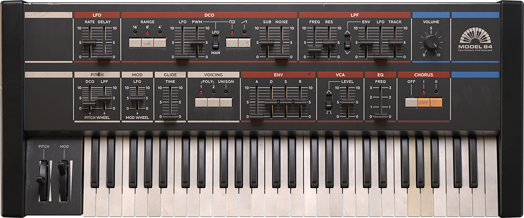Click the LPF Freq slider handle

tap(314, 49)
